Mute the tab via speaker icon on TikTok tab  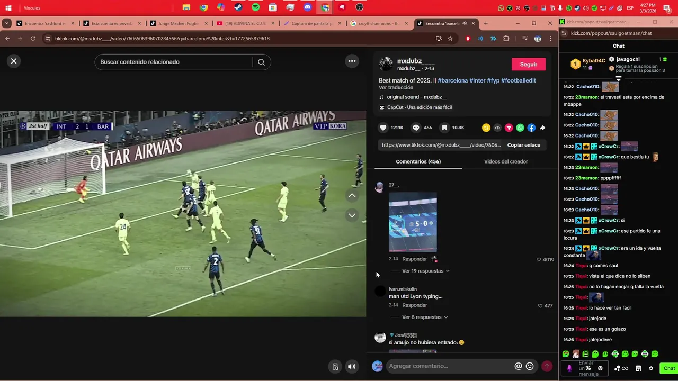[x=465, y=23]
